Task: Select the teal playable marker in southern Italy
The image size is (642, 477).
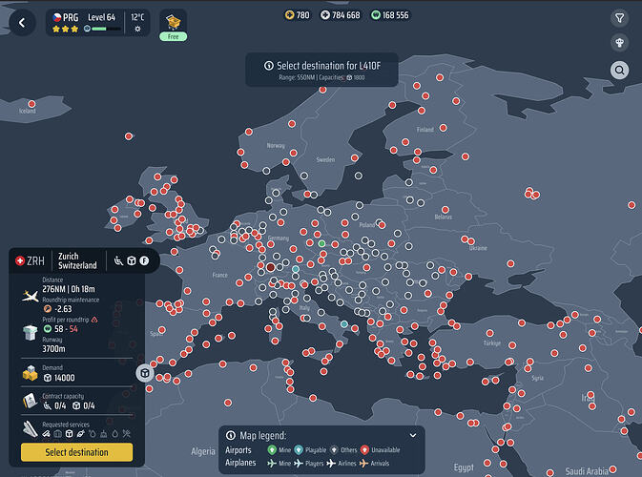Action: 344,324
